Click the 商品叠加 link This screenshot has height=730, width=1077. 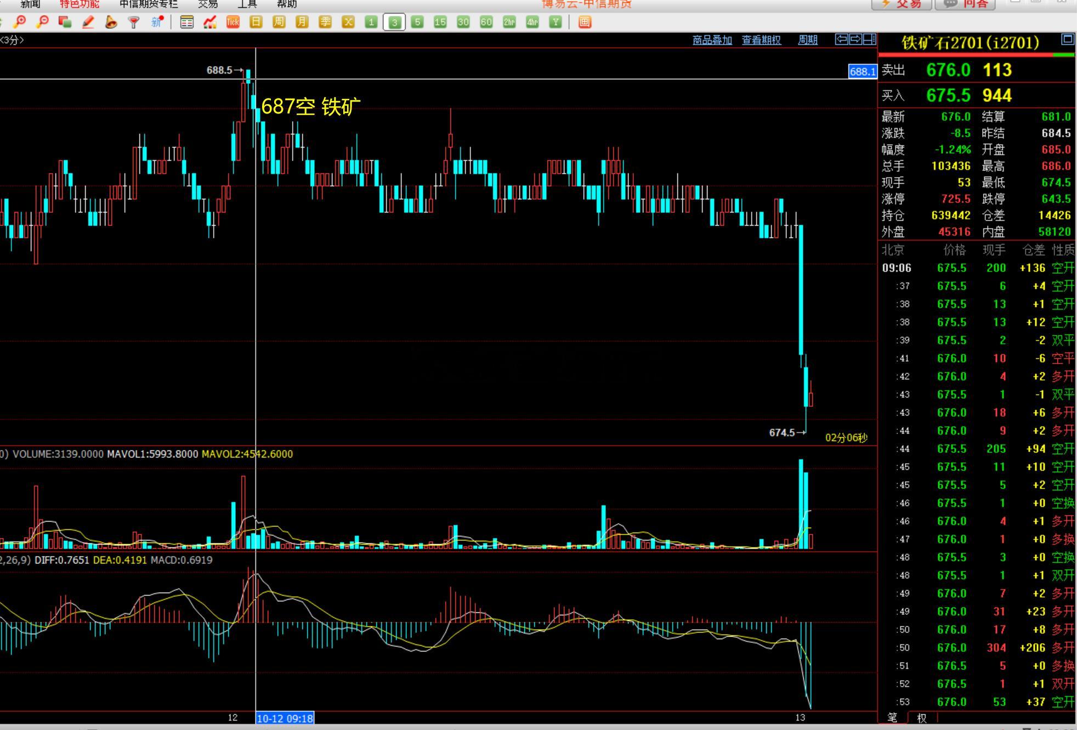tap(712, 40)
